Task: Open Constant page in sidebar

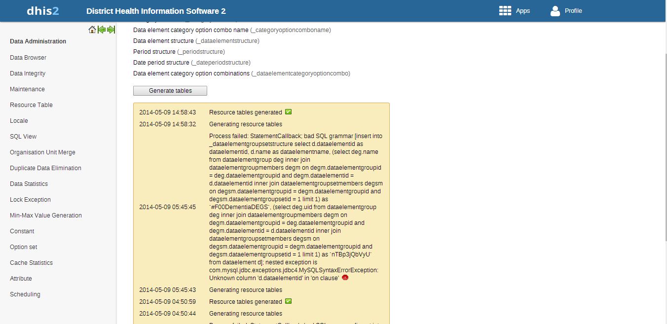Action: pos(22,231)
